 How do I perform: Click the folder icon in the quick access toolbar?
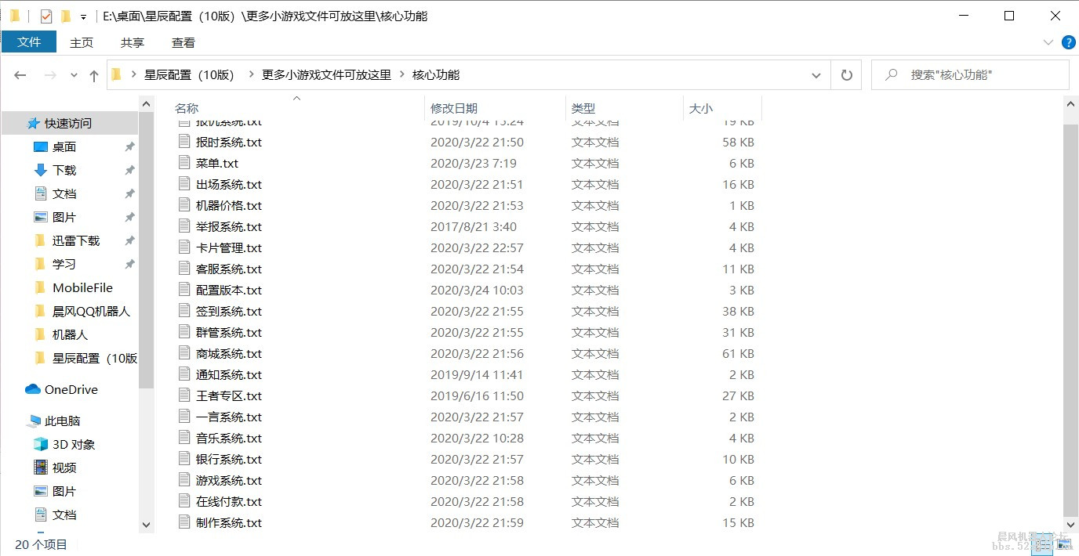[66, 15]
